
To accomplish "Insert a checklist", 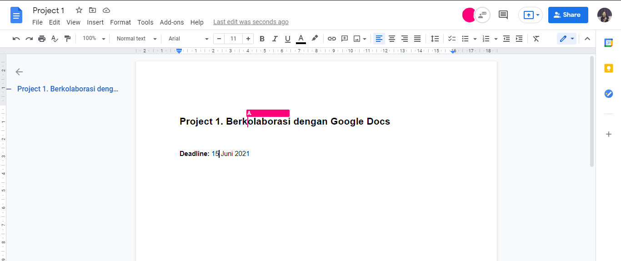I will (x=452, y=39).
